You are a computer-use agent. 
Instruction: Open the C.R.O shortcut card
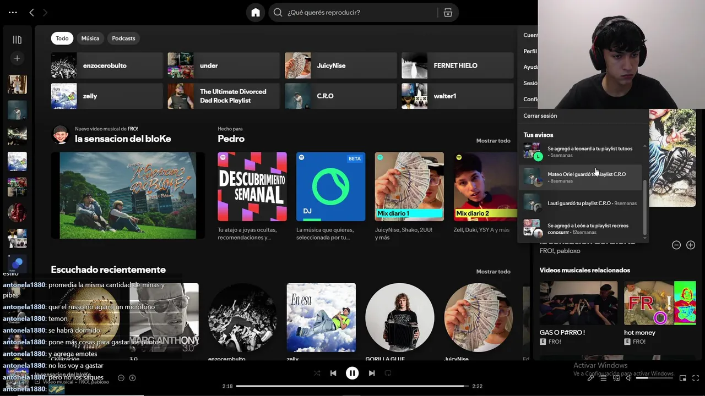point(340,96)
